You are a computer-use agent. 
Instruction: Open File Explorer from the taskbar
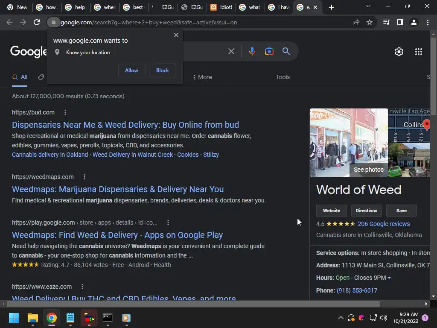pyautogui.click(x=32, y=318)
